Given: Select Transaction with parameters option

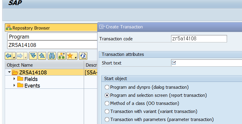Looking at the screenshot, I should pos(107,119).
